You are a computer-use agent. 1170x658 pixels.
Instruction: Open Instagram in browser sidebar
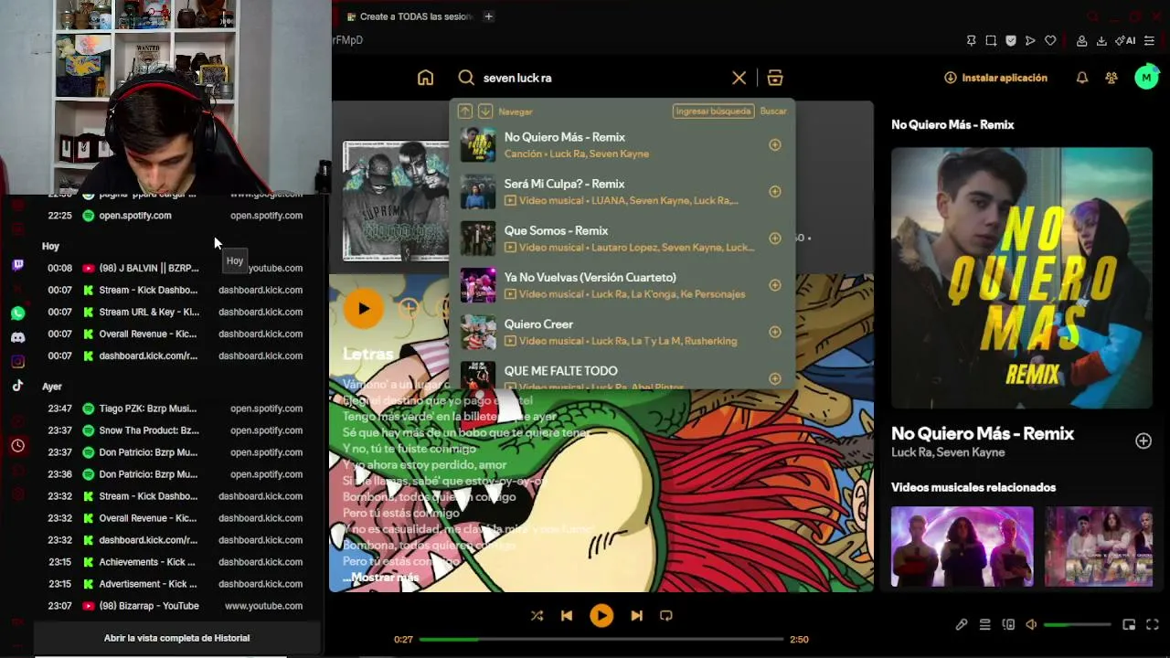click(17, 361)
